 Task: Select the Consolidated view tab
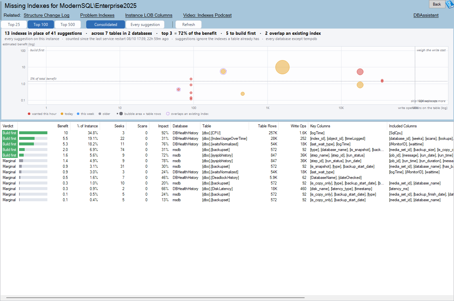click(106, 25)
